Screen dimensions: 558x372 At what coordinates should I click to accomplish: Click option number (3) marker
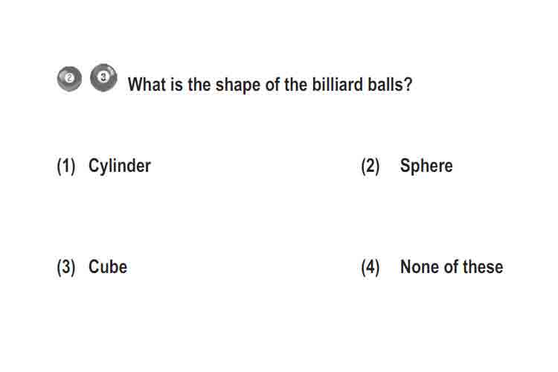click(x=66, y=267)
